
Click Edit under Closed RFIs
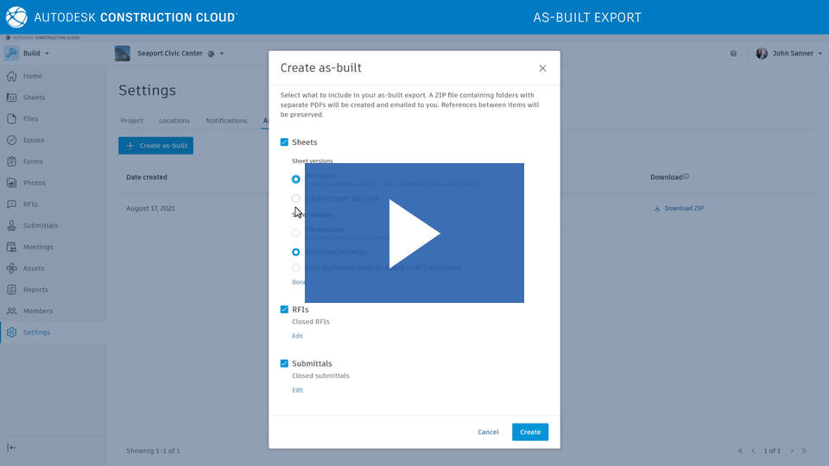[x=298, y=336]
